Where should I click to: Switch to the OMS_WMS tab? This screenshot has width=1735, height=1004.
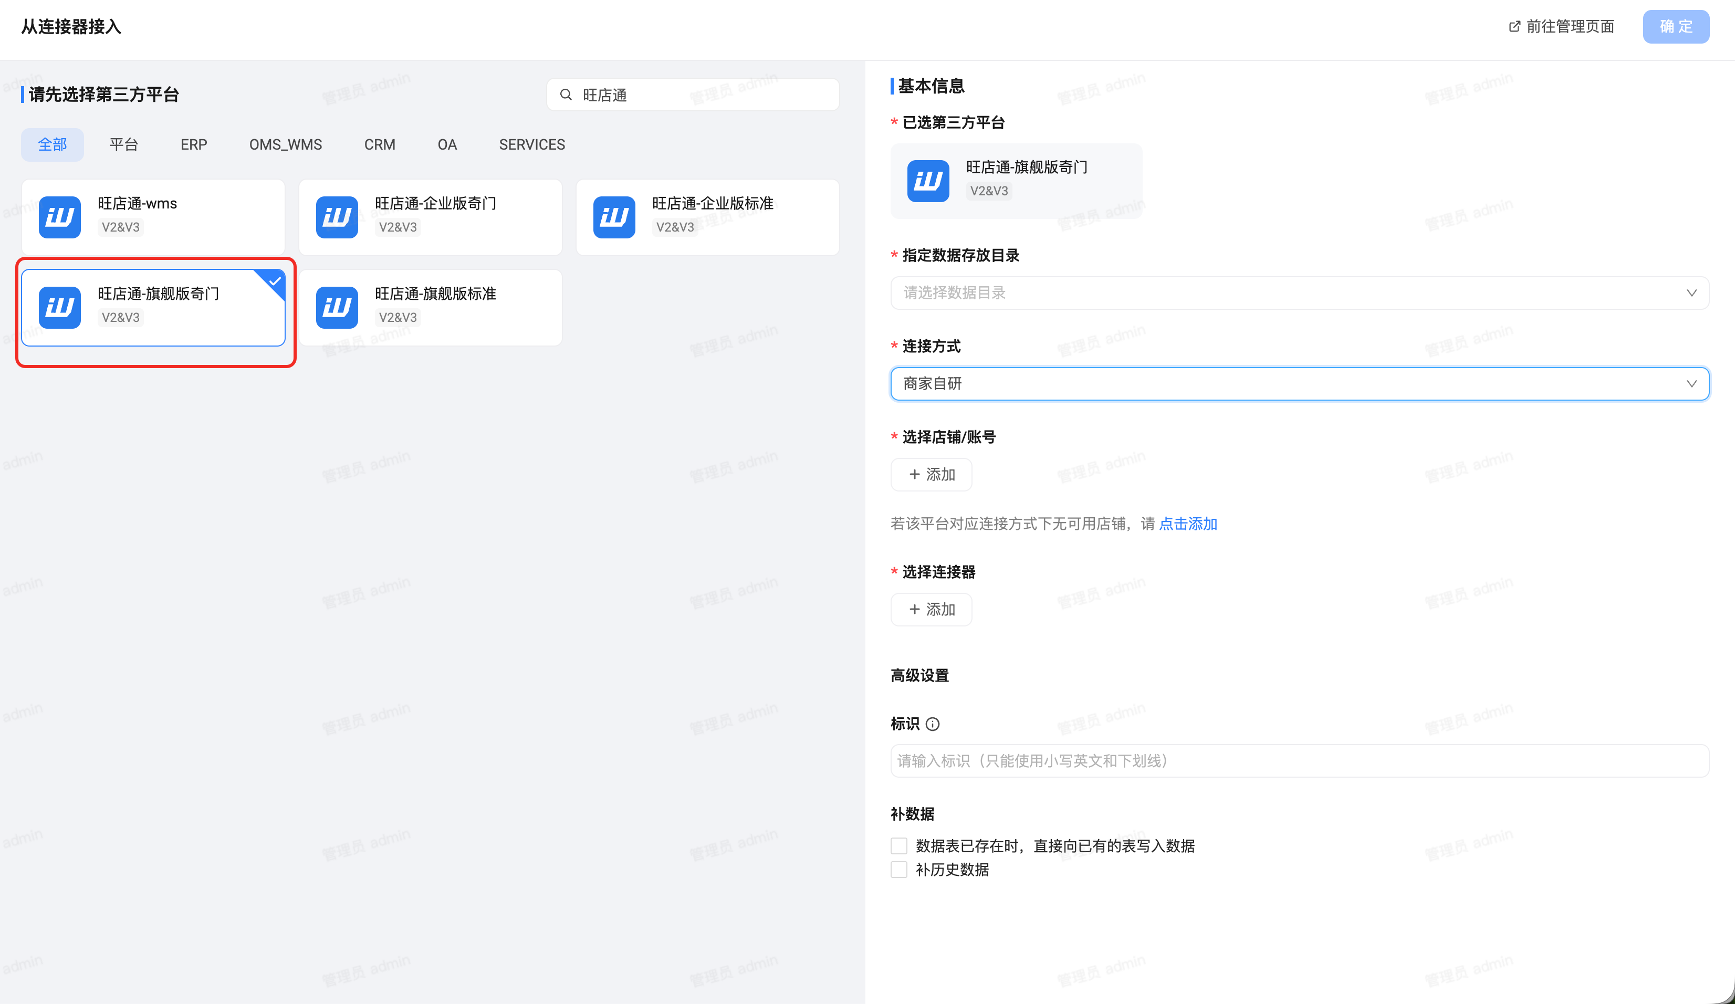point(285,144)
